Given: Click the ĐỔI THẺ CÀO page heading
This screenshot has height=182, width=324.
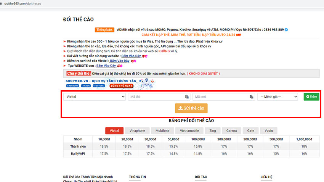Looking at the screenshot, I should 78,19.
